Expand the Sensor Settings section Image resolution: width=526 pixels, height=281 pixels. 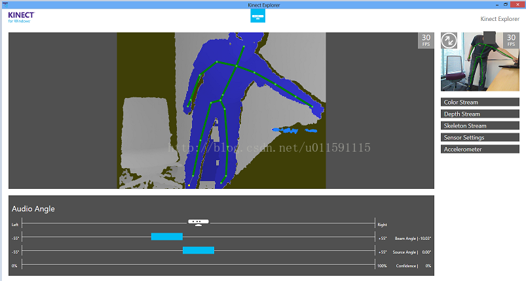[x=479, y=137]
